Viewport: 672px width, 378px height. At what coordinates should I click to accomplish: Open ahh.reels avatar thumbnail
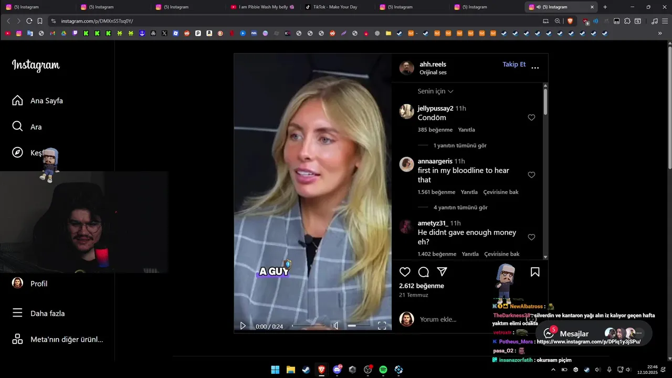pos(407,68)
